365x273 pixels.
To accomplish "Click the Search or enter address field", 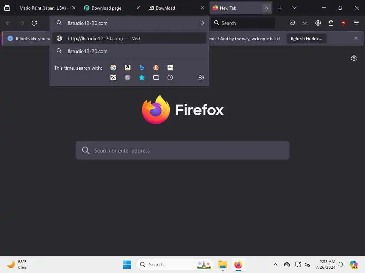I will [182, 150].
